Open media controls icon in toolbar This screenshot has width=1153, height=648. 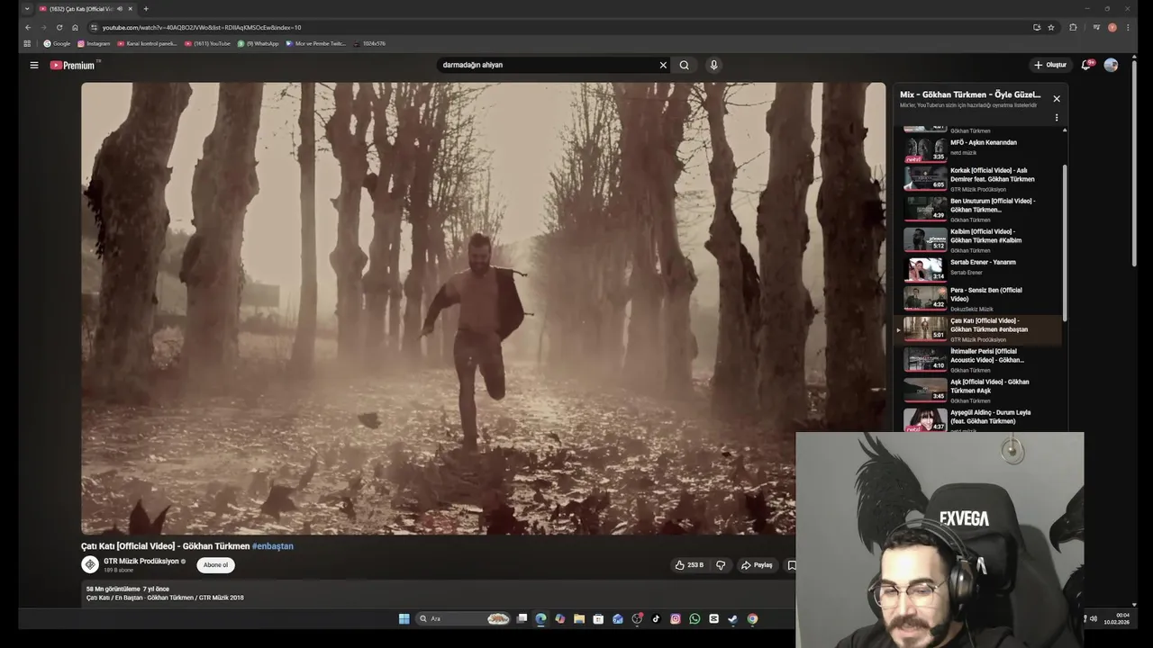[1096, 27]
